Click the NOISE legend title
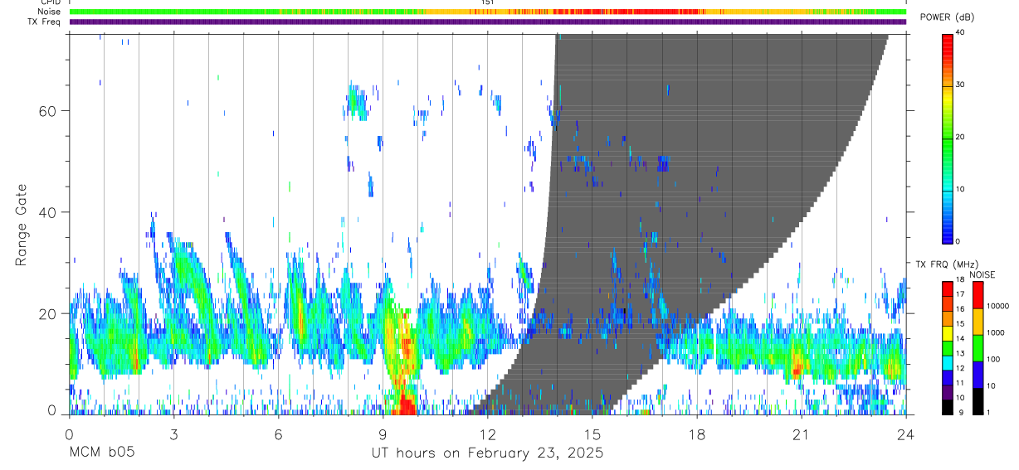This screenshot has width=1019, height=470. click(982, 274)
